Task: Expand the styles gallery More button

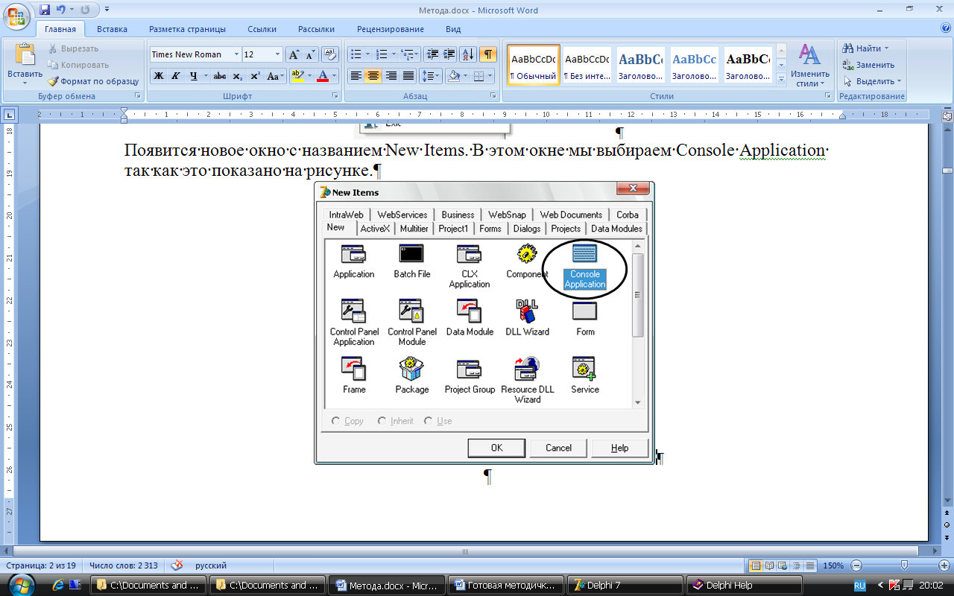Action: (781, 79)
